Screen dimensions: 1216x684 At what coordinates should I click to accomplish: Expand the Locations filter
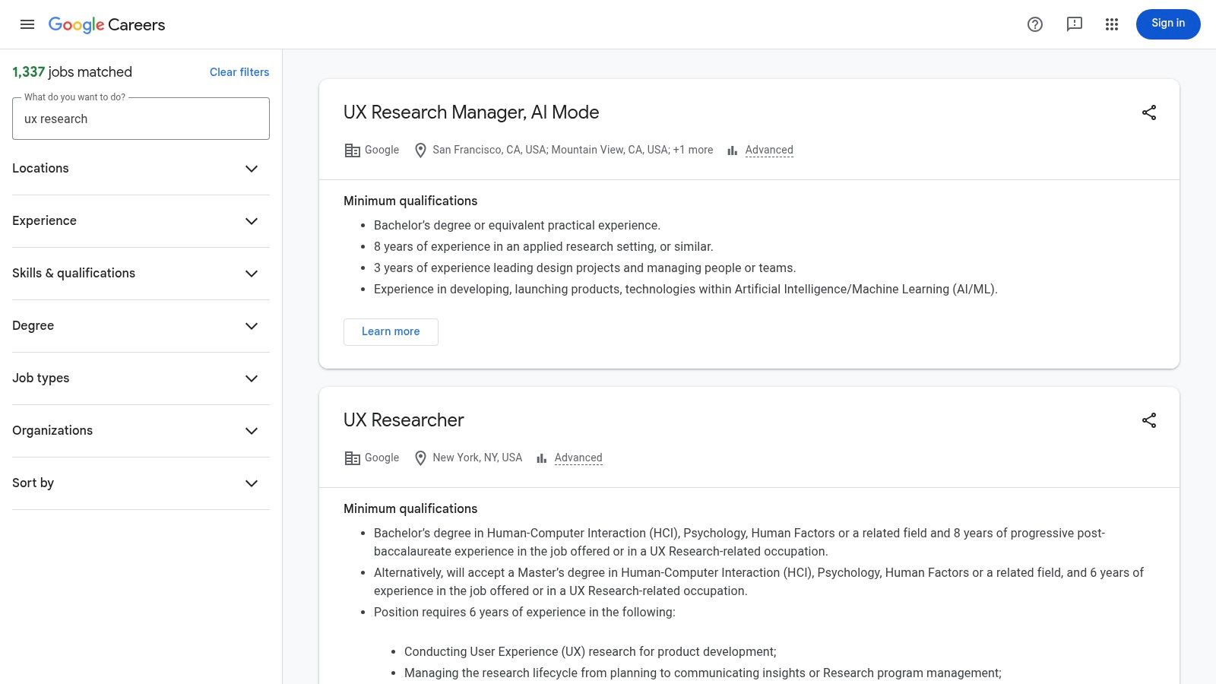pyautogui.click(x=141, y=169)
